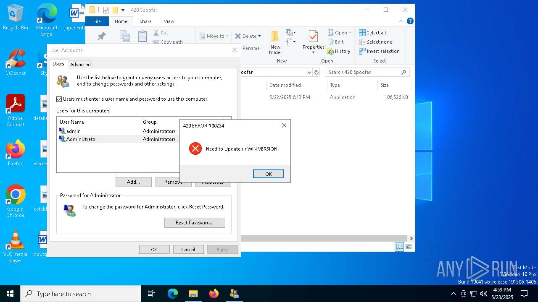Select the admin user row

pyautogui.click(x=118, y=131)
